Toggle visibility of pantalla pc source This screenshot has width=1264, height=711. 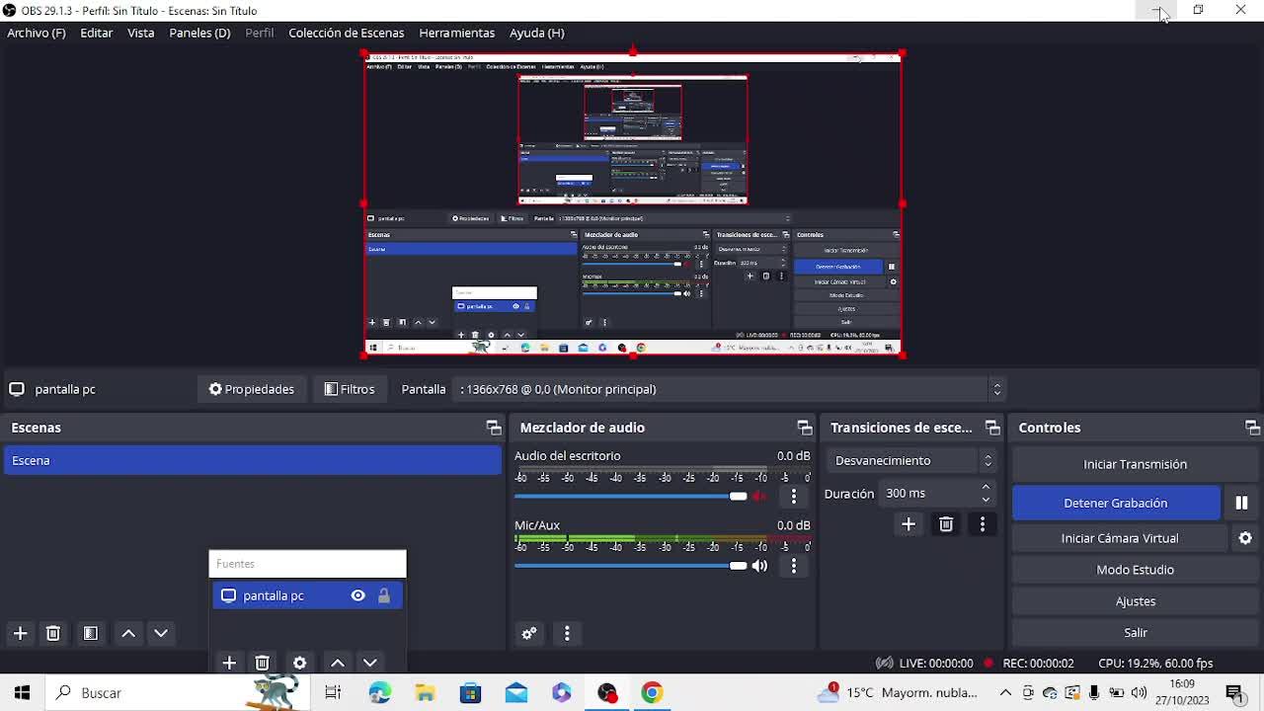coord(357,595)
